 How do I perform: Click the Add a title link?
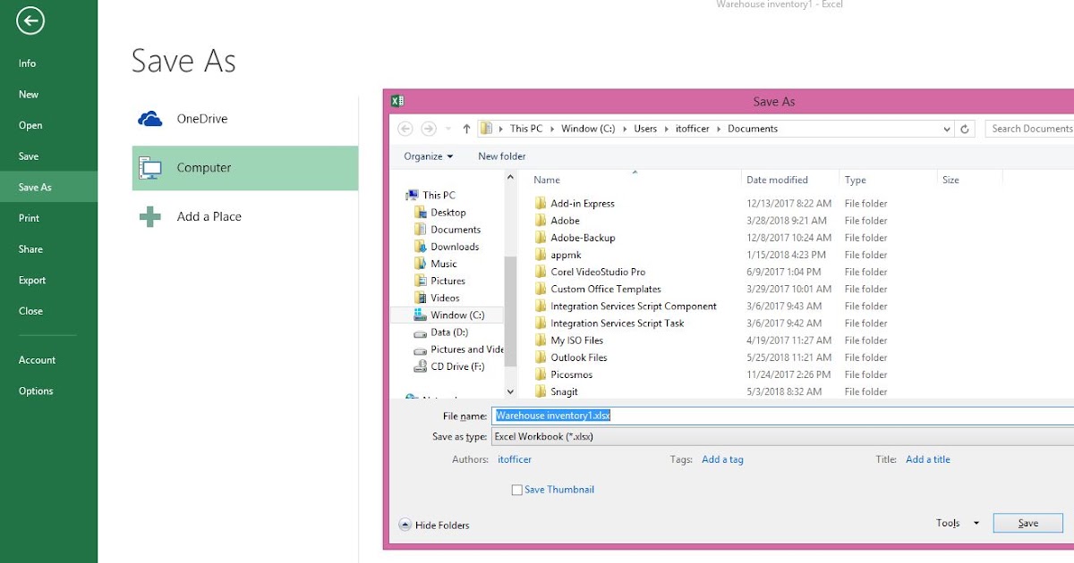point(928,459)
